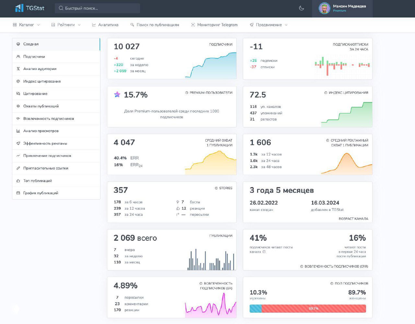This screenshot has height=324, width=415.
Task: Click the Пригласительные ссылки link icon
Action: [18, 168]
